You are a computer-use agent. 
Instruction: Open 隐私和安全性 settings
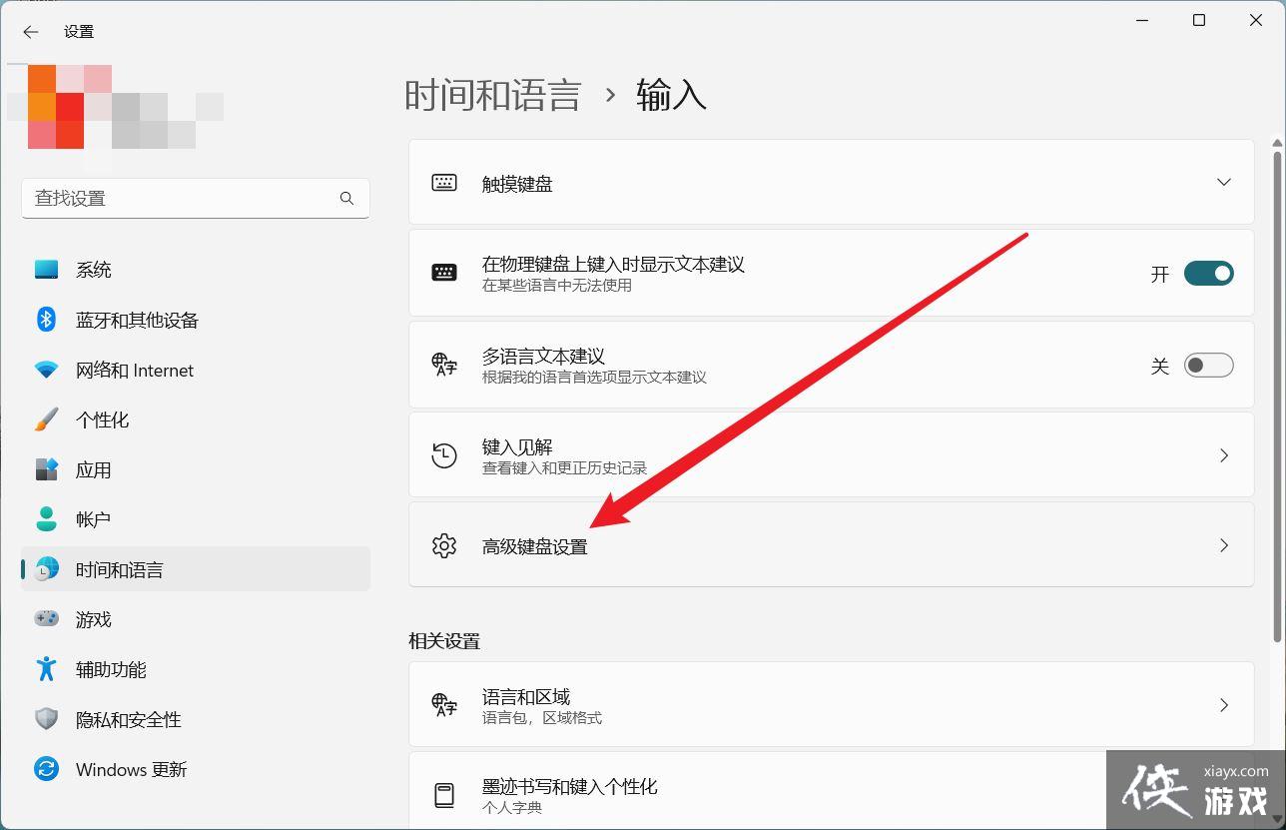[x=128, y=719]
